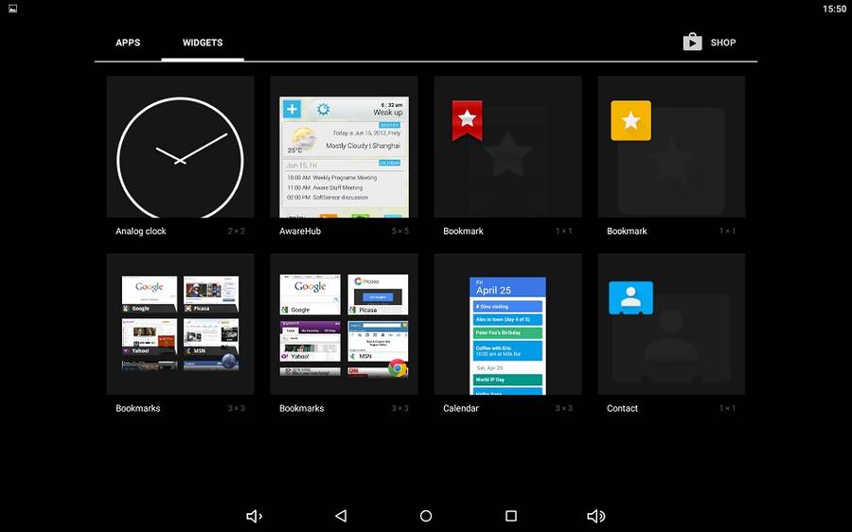Pick the Bookmarks widget without Chrome logo
The height and width of the screenshot is (532, 852).
coord(180,324)
